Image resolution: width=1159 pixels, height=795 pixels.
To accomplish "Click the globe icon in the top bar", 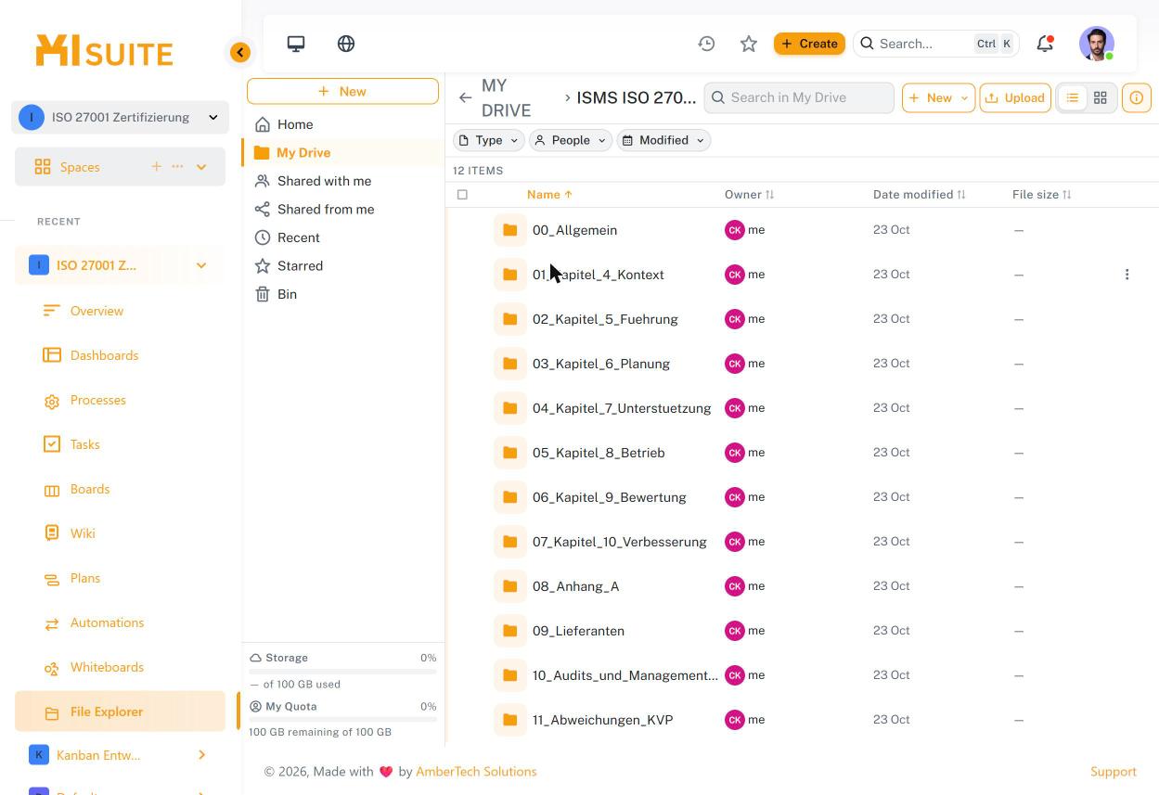I will click(x=346, y=44).
